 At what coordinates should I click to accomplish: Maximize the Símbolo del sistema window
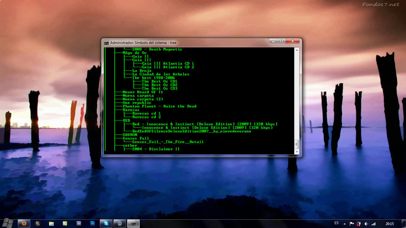pyautogui.click(x=282, y=41)
